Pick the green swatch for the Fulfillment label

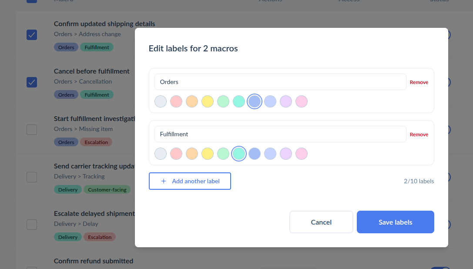click(223, 154)
